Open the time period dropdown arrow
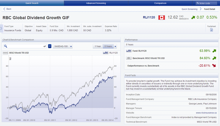 coord(115,46)
